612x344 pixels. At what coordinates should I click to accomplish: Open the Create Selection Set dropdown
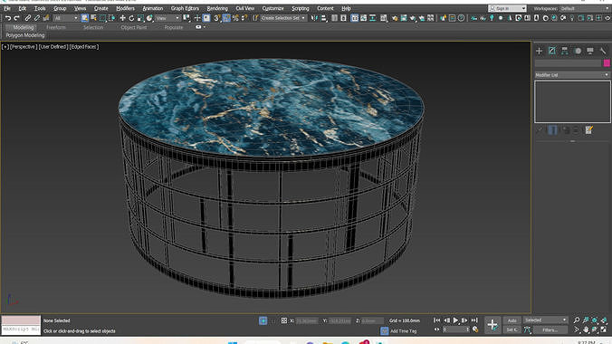[x=283, y=18]
